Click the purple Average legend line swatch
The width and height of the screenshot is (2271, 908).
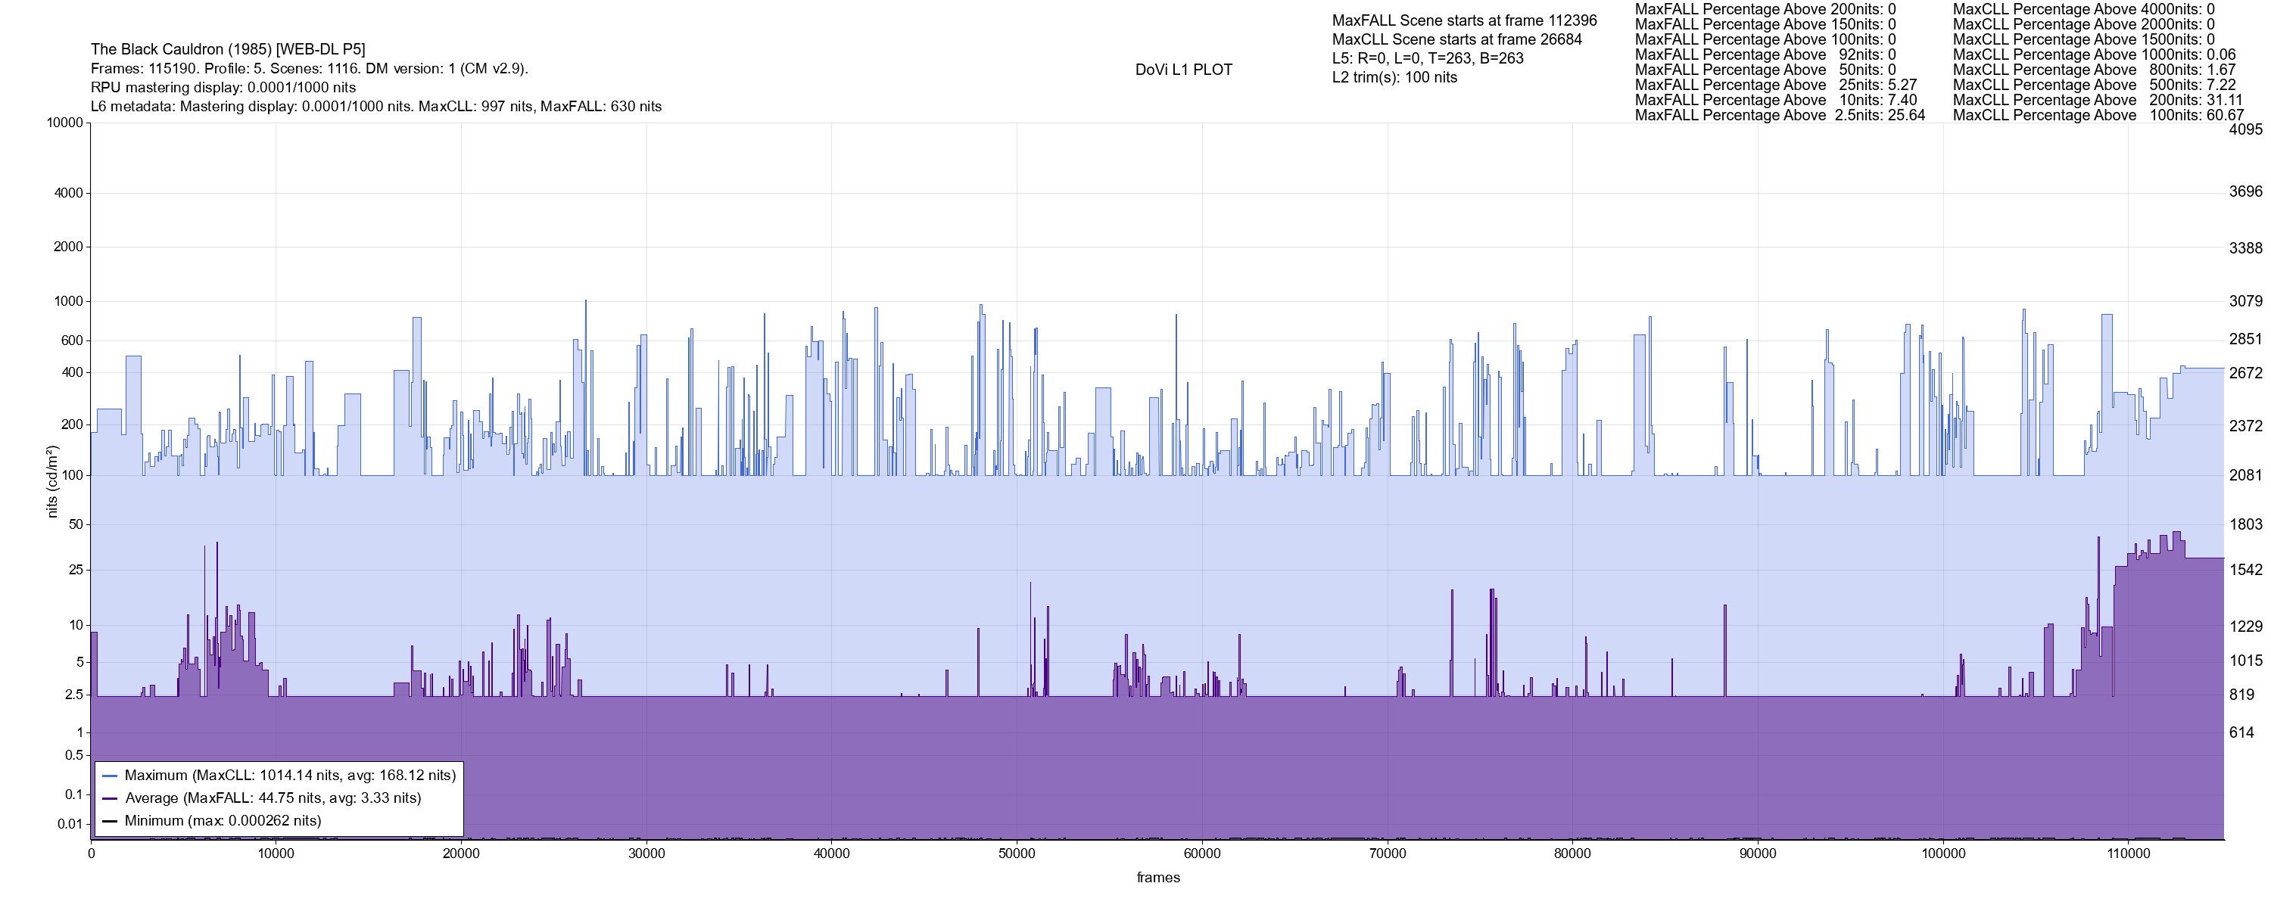click(x=111, y=799)
